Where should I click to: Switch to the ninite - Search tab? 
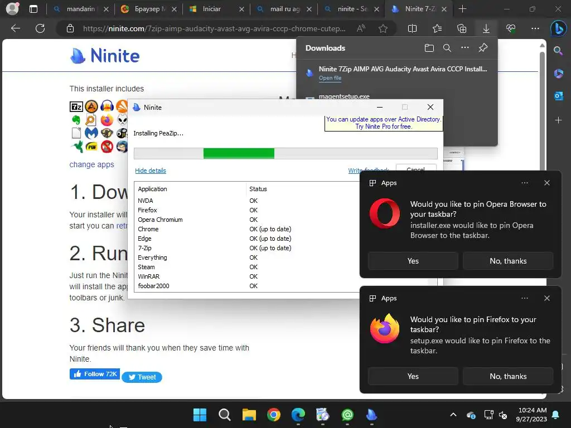[x=352, y=9]
